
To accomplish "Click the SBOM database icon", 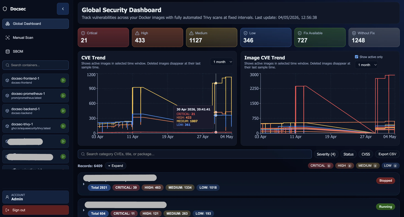I will point(7,52).
